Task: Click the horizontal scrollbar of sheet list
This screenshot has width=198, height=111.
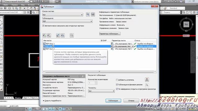Action: 99,72
